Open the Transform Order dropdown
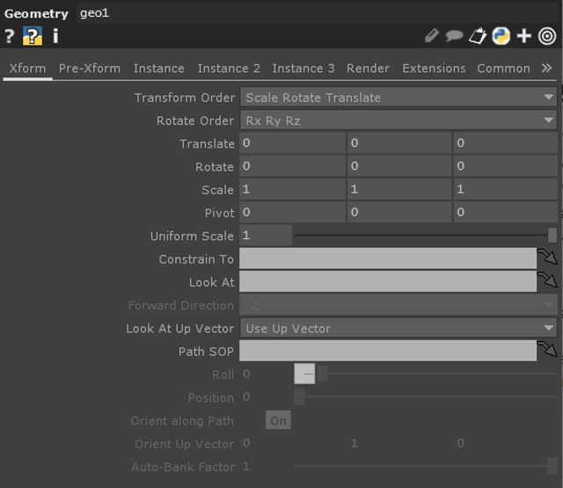This screenshot has height=488, width=563. (398, 98)
